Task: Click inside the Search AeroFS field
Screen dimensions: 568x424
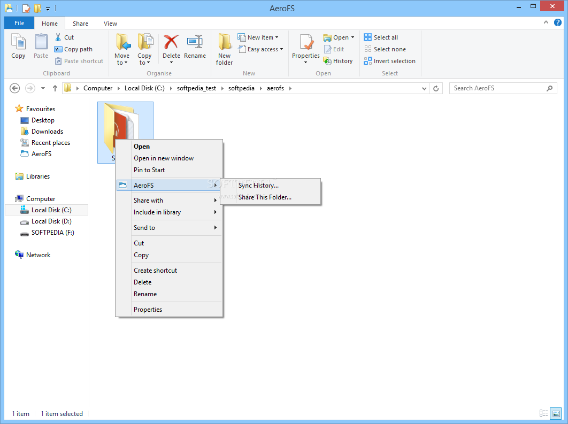Action: pyautogui.click(x=503, y=88)
